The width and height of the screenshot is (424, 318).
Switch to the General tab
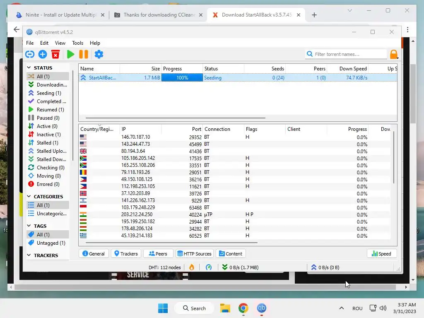coord(94,254)
